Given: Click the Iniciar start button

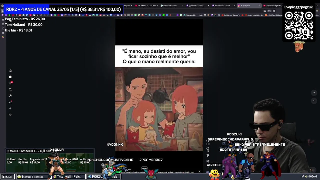Looking at the screenshot, I should (x=7, y=176).
